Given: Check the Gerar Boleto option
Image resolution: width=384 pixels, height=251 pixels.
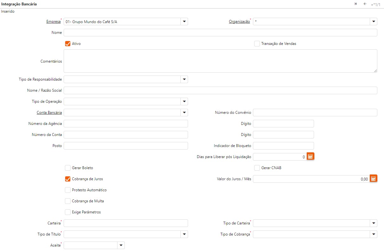Looking at the screenshot, I should [67, 168].
